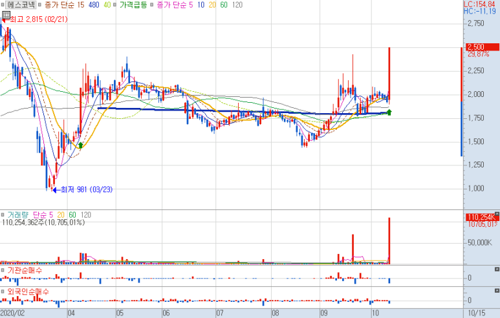Click the 에스코넥 stock name button
The width and height of the screenshot is (500, 318).
(x=21, y=5)
